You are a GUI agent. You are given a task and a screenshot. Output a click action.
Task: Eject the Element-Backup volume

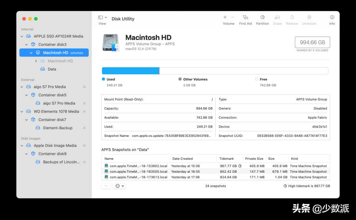pyautogui.click(x=84, y=128)
